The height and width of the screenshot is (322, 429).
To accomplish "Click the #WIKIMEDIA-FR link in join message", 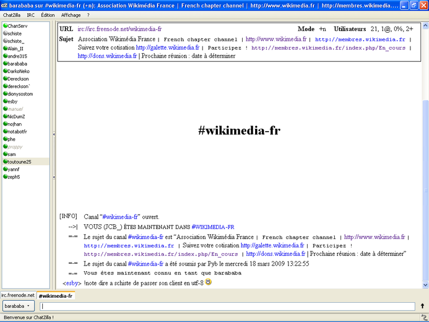I will click(213, 227).
